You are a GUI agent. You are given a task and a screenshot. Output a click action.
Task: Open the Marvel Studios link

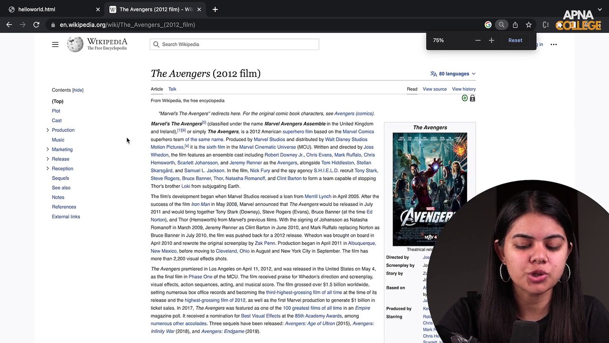click(x=269, y=140)
